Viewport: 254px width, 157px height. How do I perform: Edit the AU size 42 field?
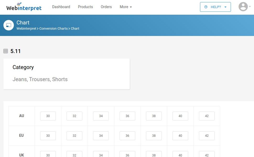pyautogui.click(x=207, y=116)
